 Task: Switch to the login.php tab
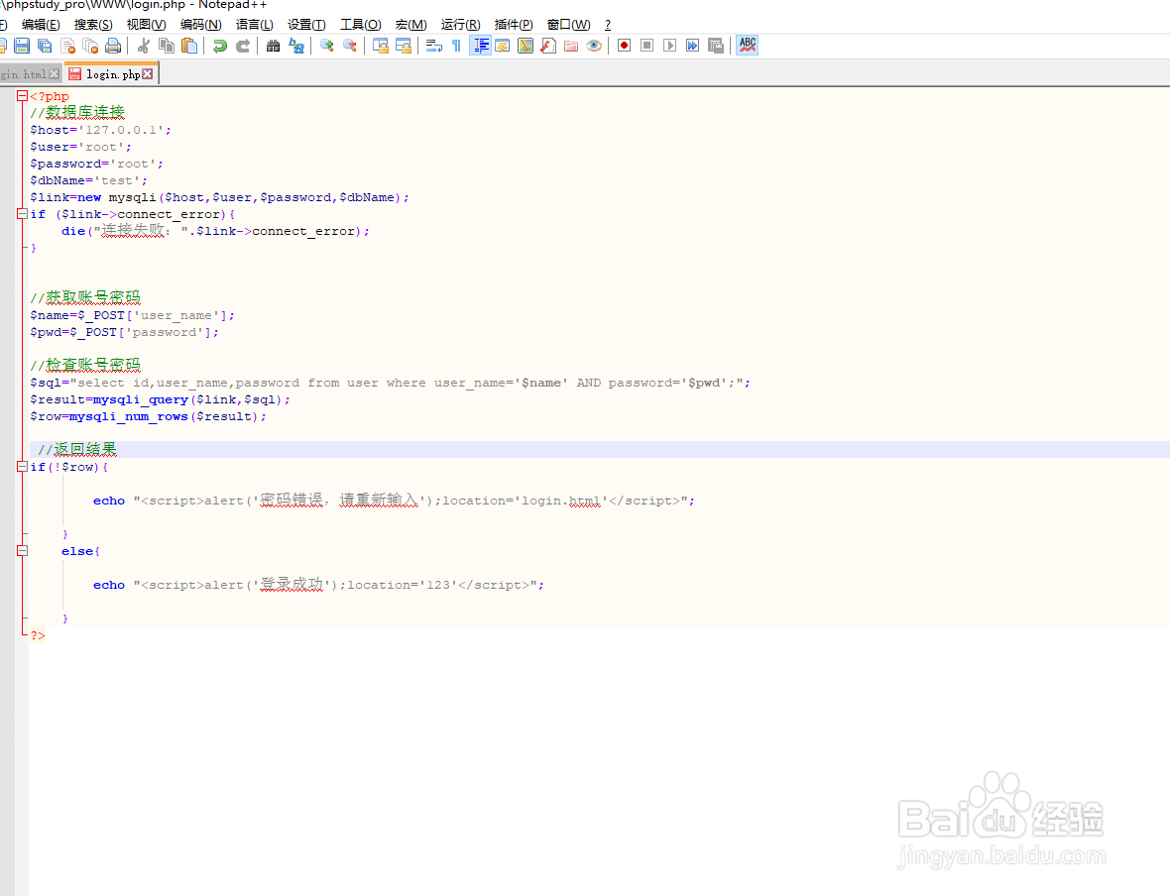tap(112, 74)
